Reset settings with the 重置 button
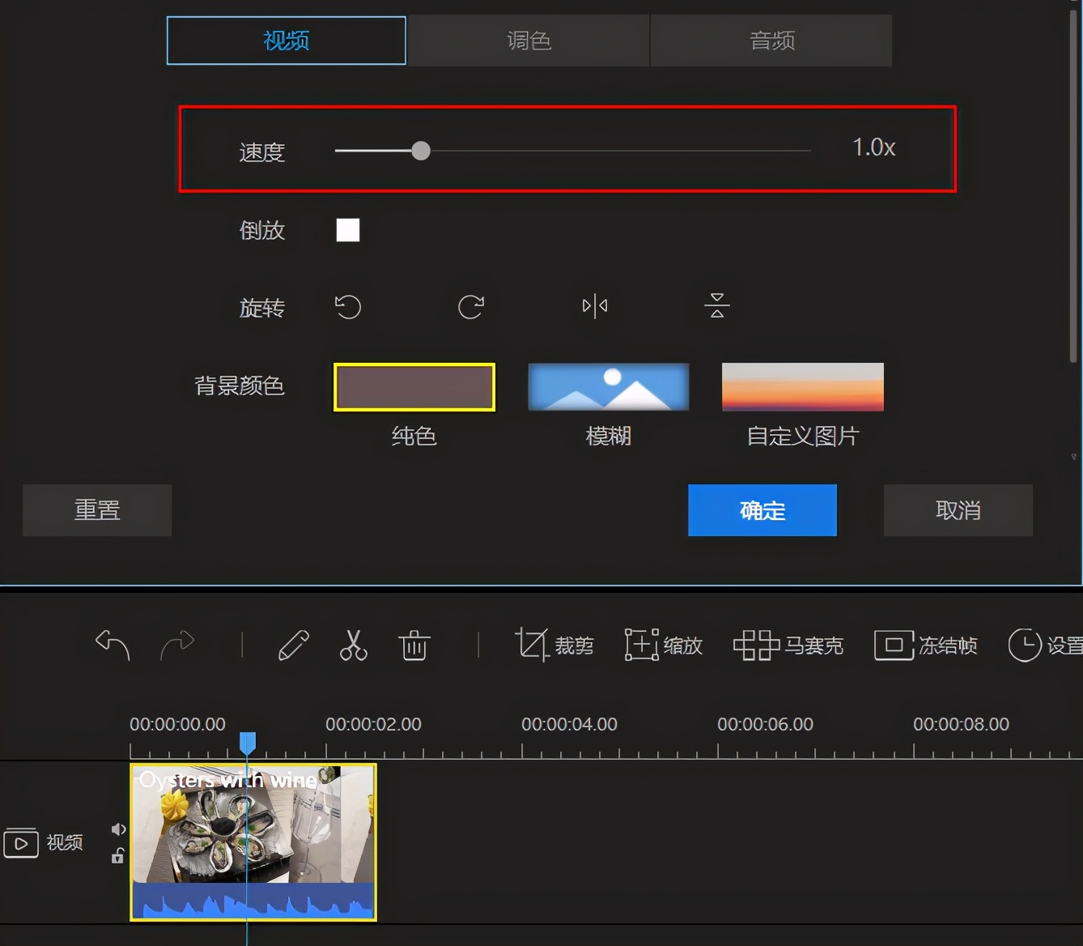The image size is (1083, 946). coord(96,510)
